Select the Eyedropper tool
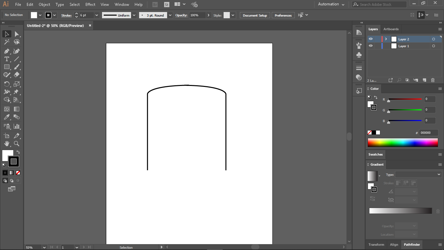444x250 pixels. pos(7,117)
